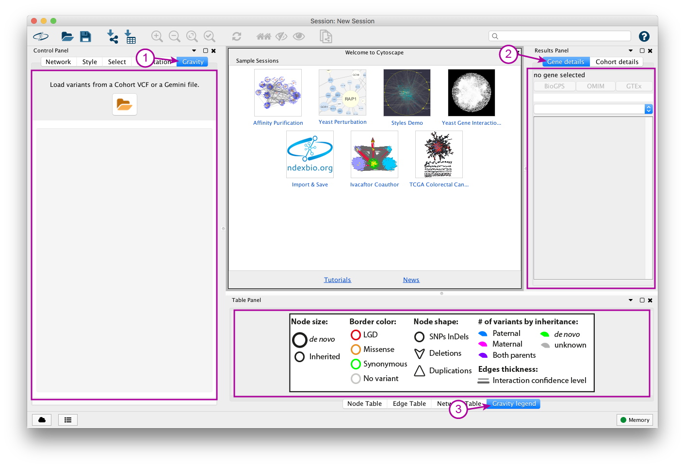Viewport: 685px width, 467px height.
Task: Open the Tutorials link
Action: click(x=337, y=280)
